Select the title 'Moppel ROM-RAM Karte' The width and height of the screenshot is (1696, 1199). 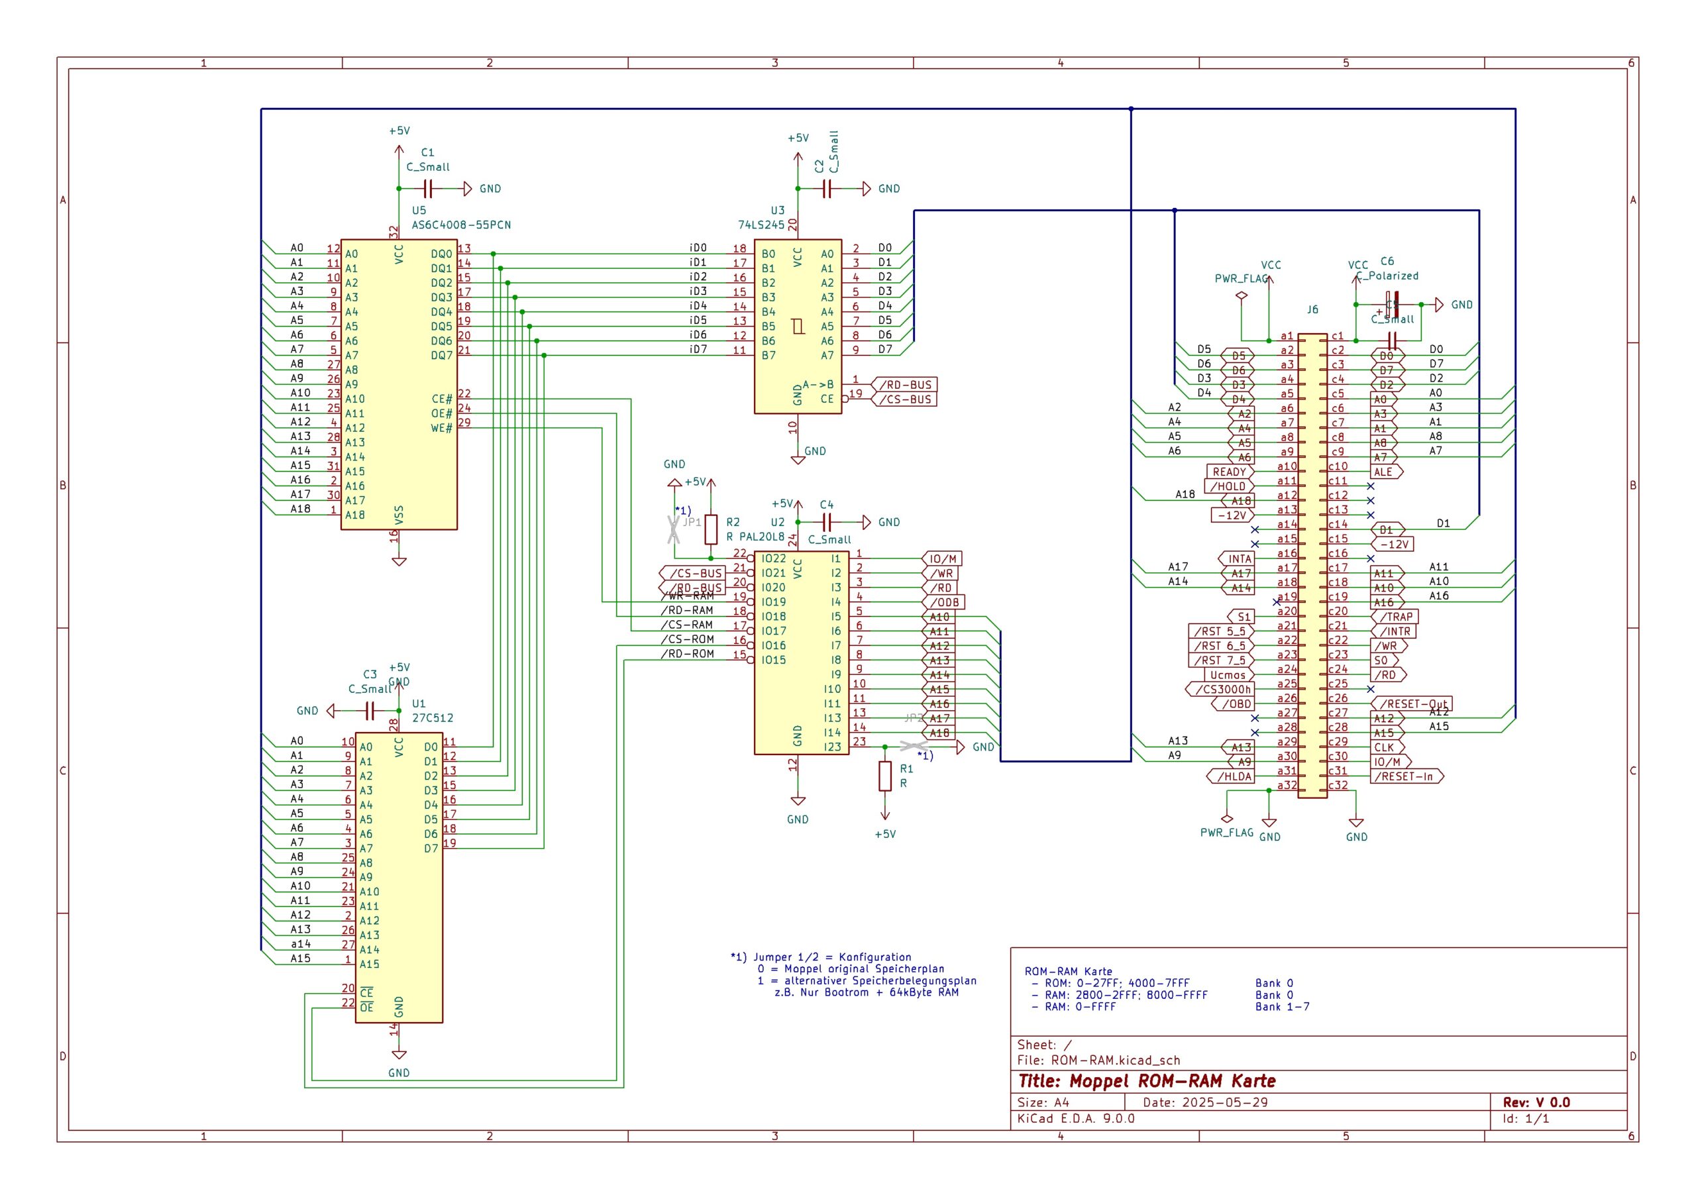pos(1173,1081)
